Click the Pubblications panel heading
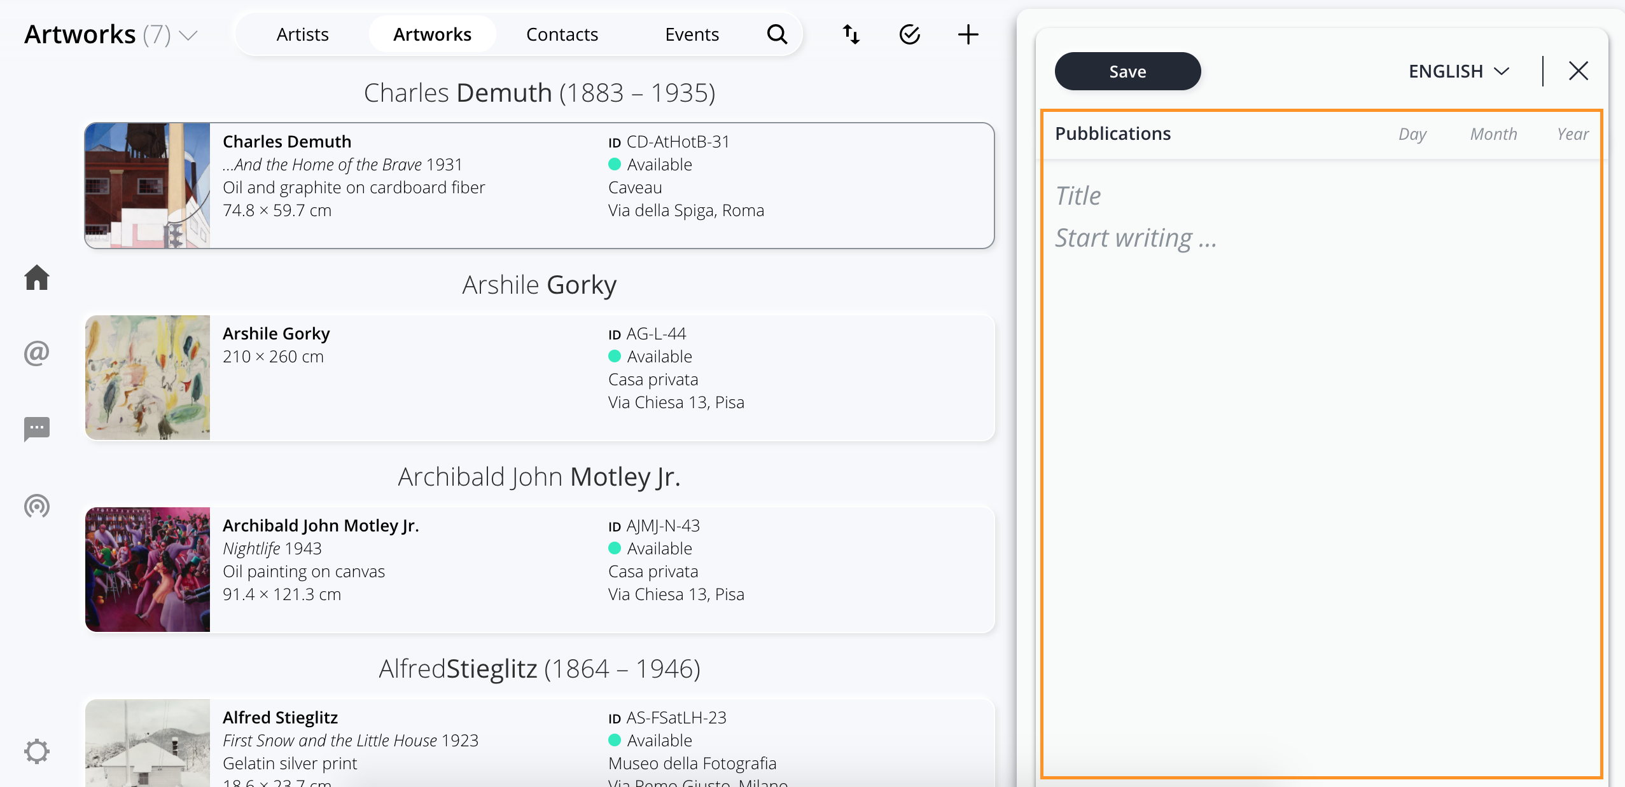1625x787 pixels. coord(1113,133)
